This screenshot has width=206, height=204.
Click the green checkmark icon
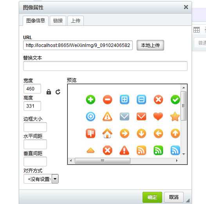click(x=175, y=99)
